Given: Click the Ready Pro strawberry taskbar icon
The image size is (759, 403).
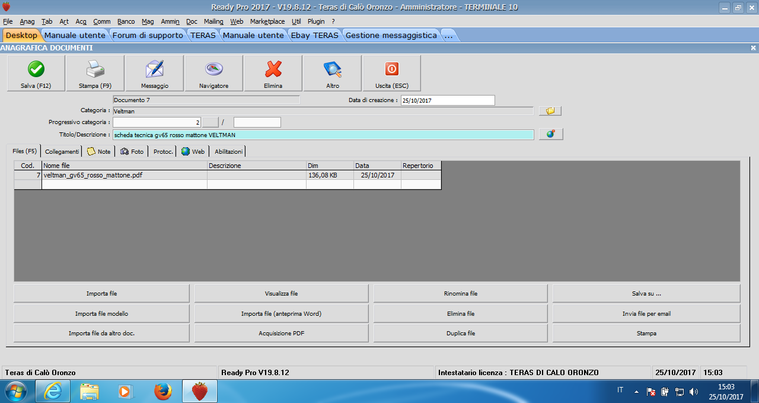Looking at the screenshot, I should pos(200,391).
